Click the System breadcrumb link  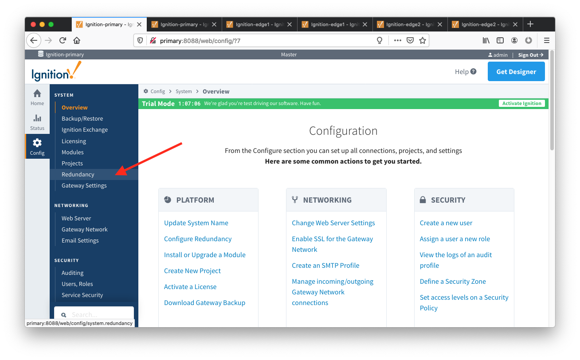(x=184, y=91)
